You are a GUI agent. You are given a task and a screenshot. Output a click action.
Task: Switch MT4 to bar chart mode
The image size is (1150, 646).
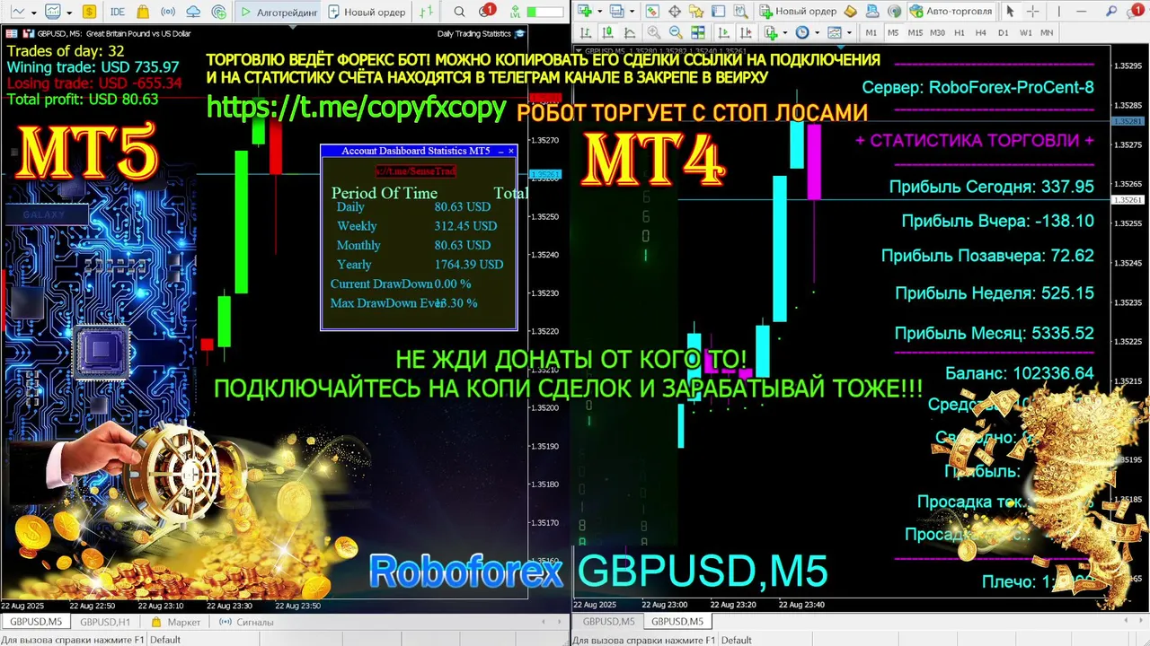coord(585,32)
